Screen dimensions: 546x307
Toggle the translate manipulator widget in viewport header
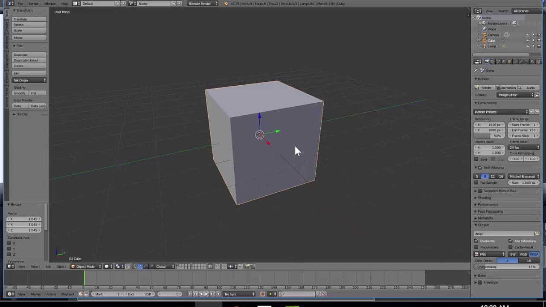[x=139, y=266]
